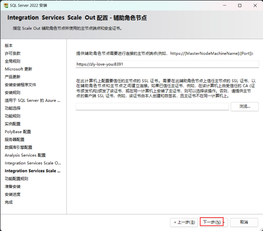Select the 实例配置 step
Viewport: 263px width, 231px height.
(13, 124)
